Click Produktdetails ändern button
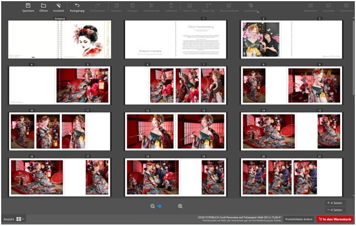Screen dimensions: 356x226 (299, 219)
